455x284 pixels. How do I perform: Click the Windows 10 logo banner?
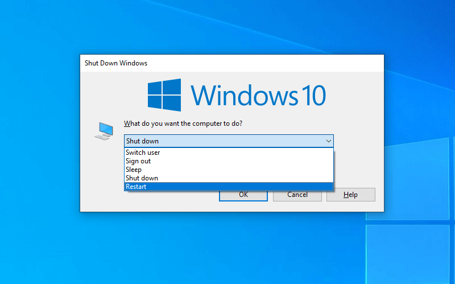[237, 95]
